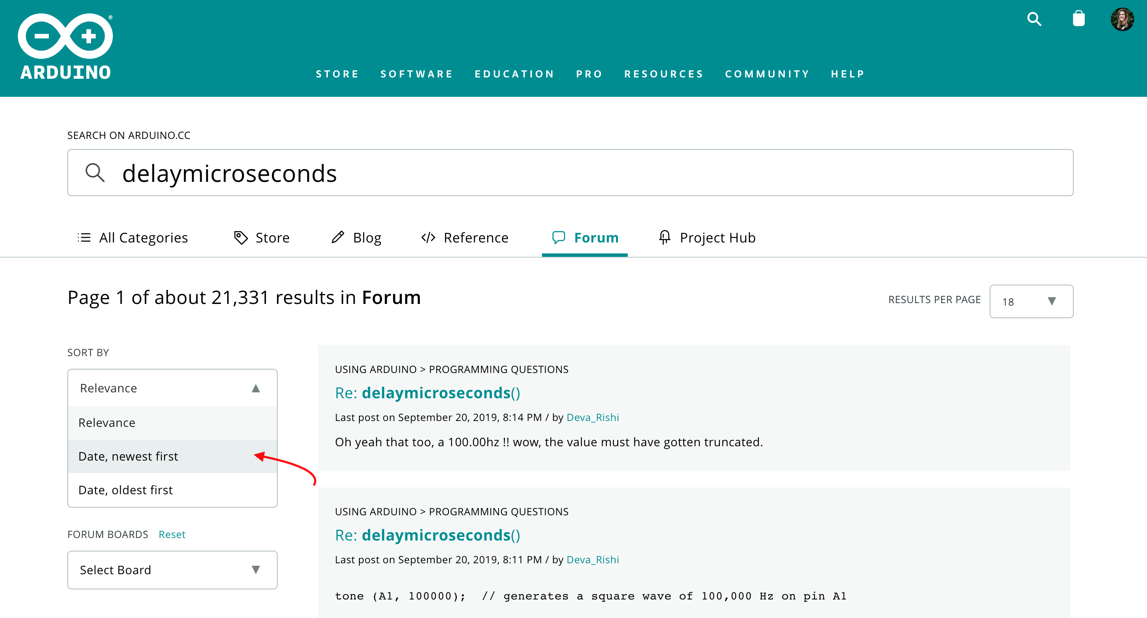This screenshot has height=618, width=1147.
Task: Open first Re: delaymicroseconds() result from 8:14 PM
Action: [427, 392]
